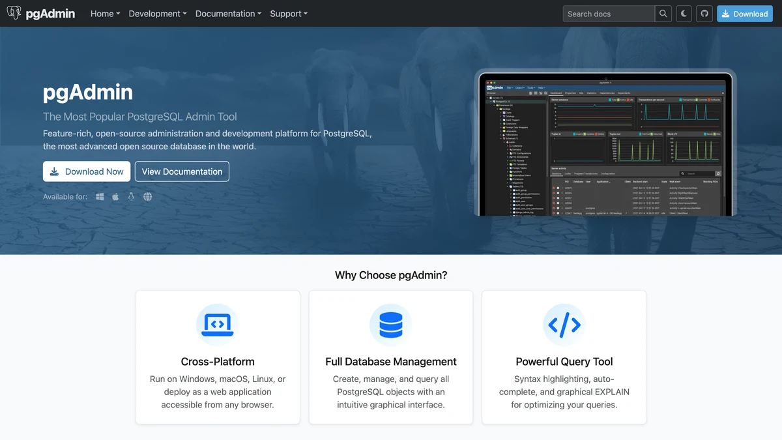Click the pgAdmin screenshot thumbnail
The height and width of the screenshot is (440, 782).
click(x=605, y=143)
